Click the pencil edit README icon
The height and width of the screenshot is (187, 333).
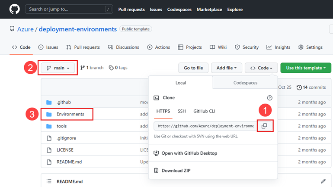[323, 181]
